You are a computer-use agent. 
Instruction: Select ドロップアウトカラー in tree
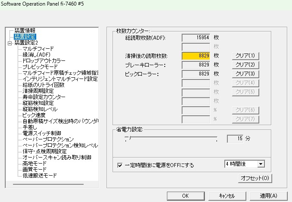[44, 61]
